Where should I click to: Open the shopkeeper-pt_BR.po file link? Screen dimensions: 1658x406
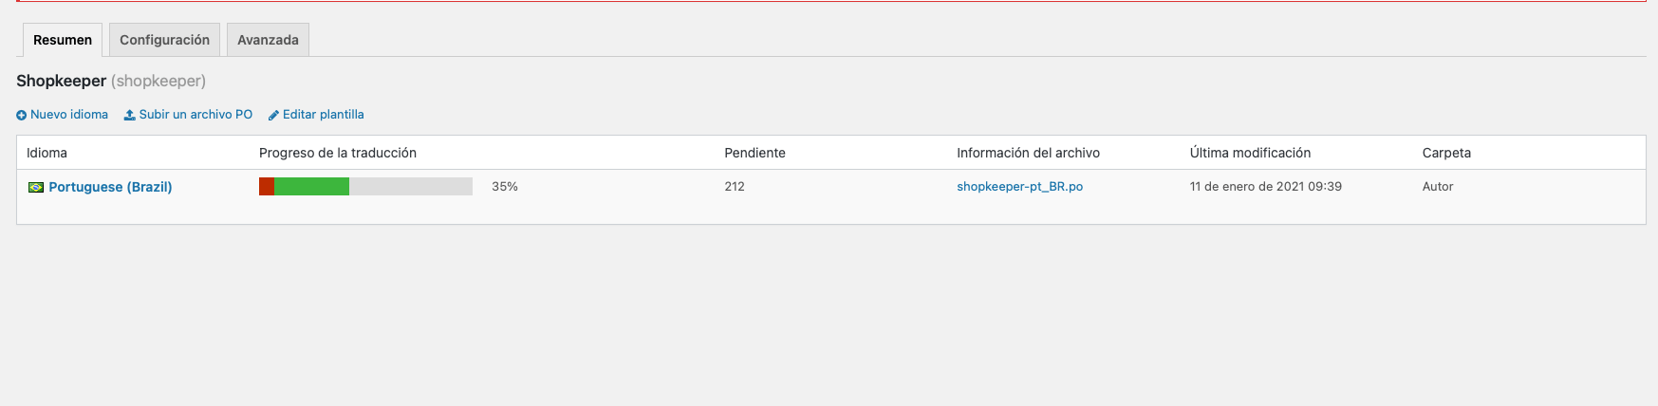coord(1019,186)
